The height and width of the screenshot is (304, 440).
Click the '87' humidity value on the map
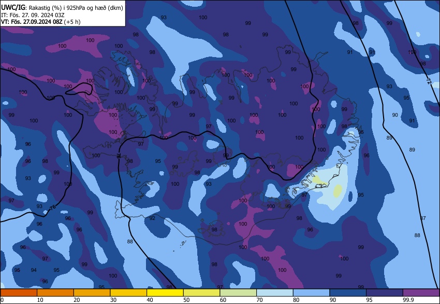423,218
